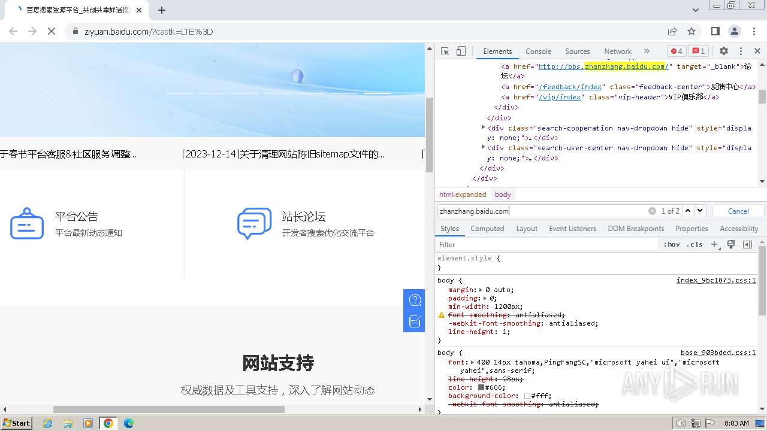Show more DevTools tabs with the chevron
The height and width of the screenshot is (431, 767).
(x=647, y=51)
